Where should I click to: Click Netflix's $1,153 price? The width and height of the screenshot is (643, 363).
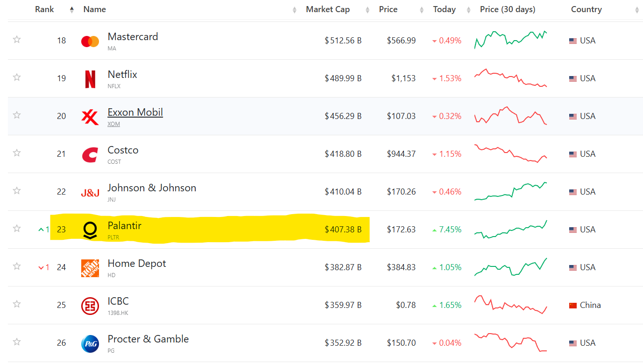point(403,78)
